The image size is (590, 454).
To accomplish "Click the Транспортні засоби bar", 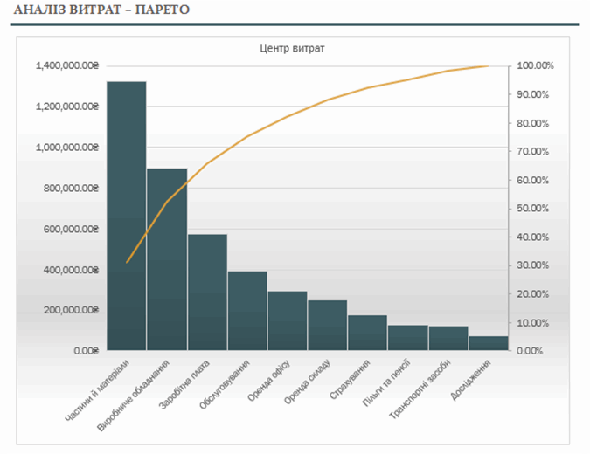I will click(448, 339).
